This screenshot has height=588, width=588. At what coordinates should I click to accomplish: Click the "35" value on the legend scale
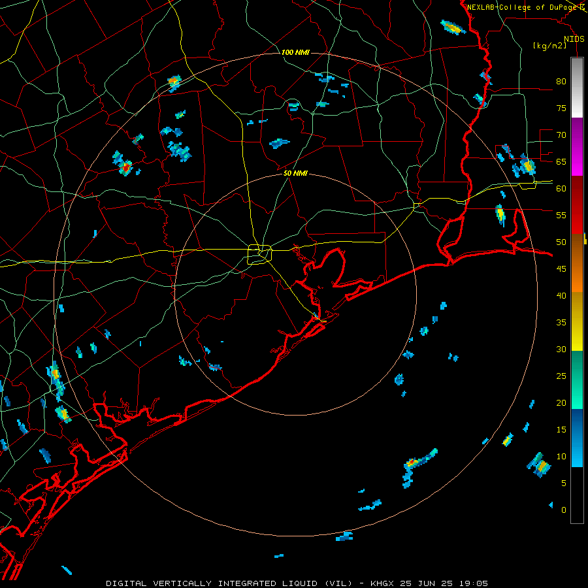[561, 323]
